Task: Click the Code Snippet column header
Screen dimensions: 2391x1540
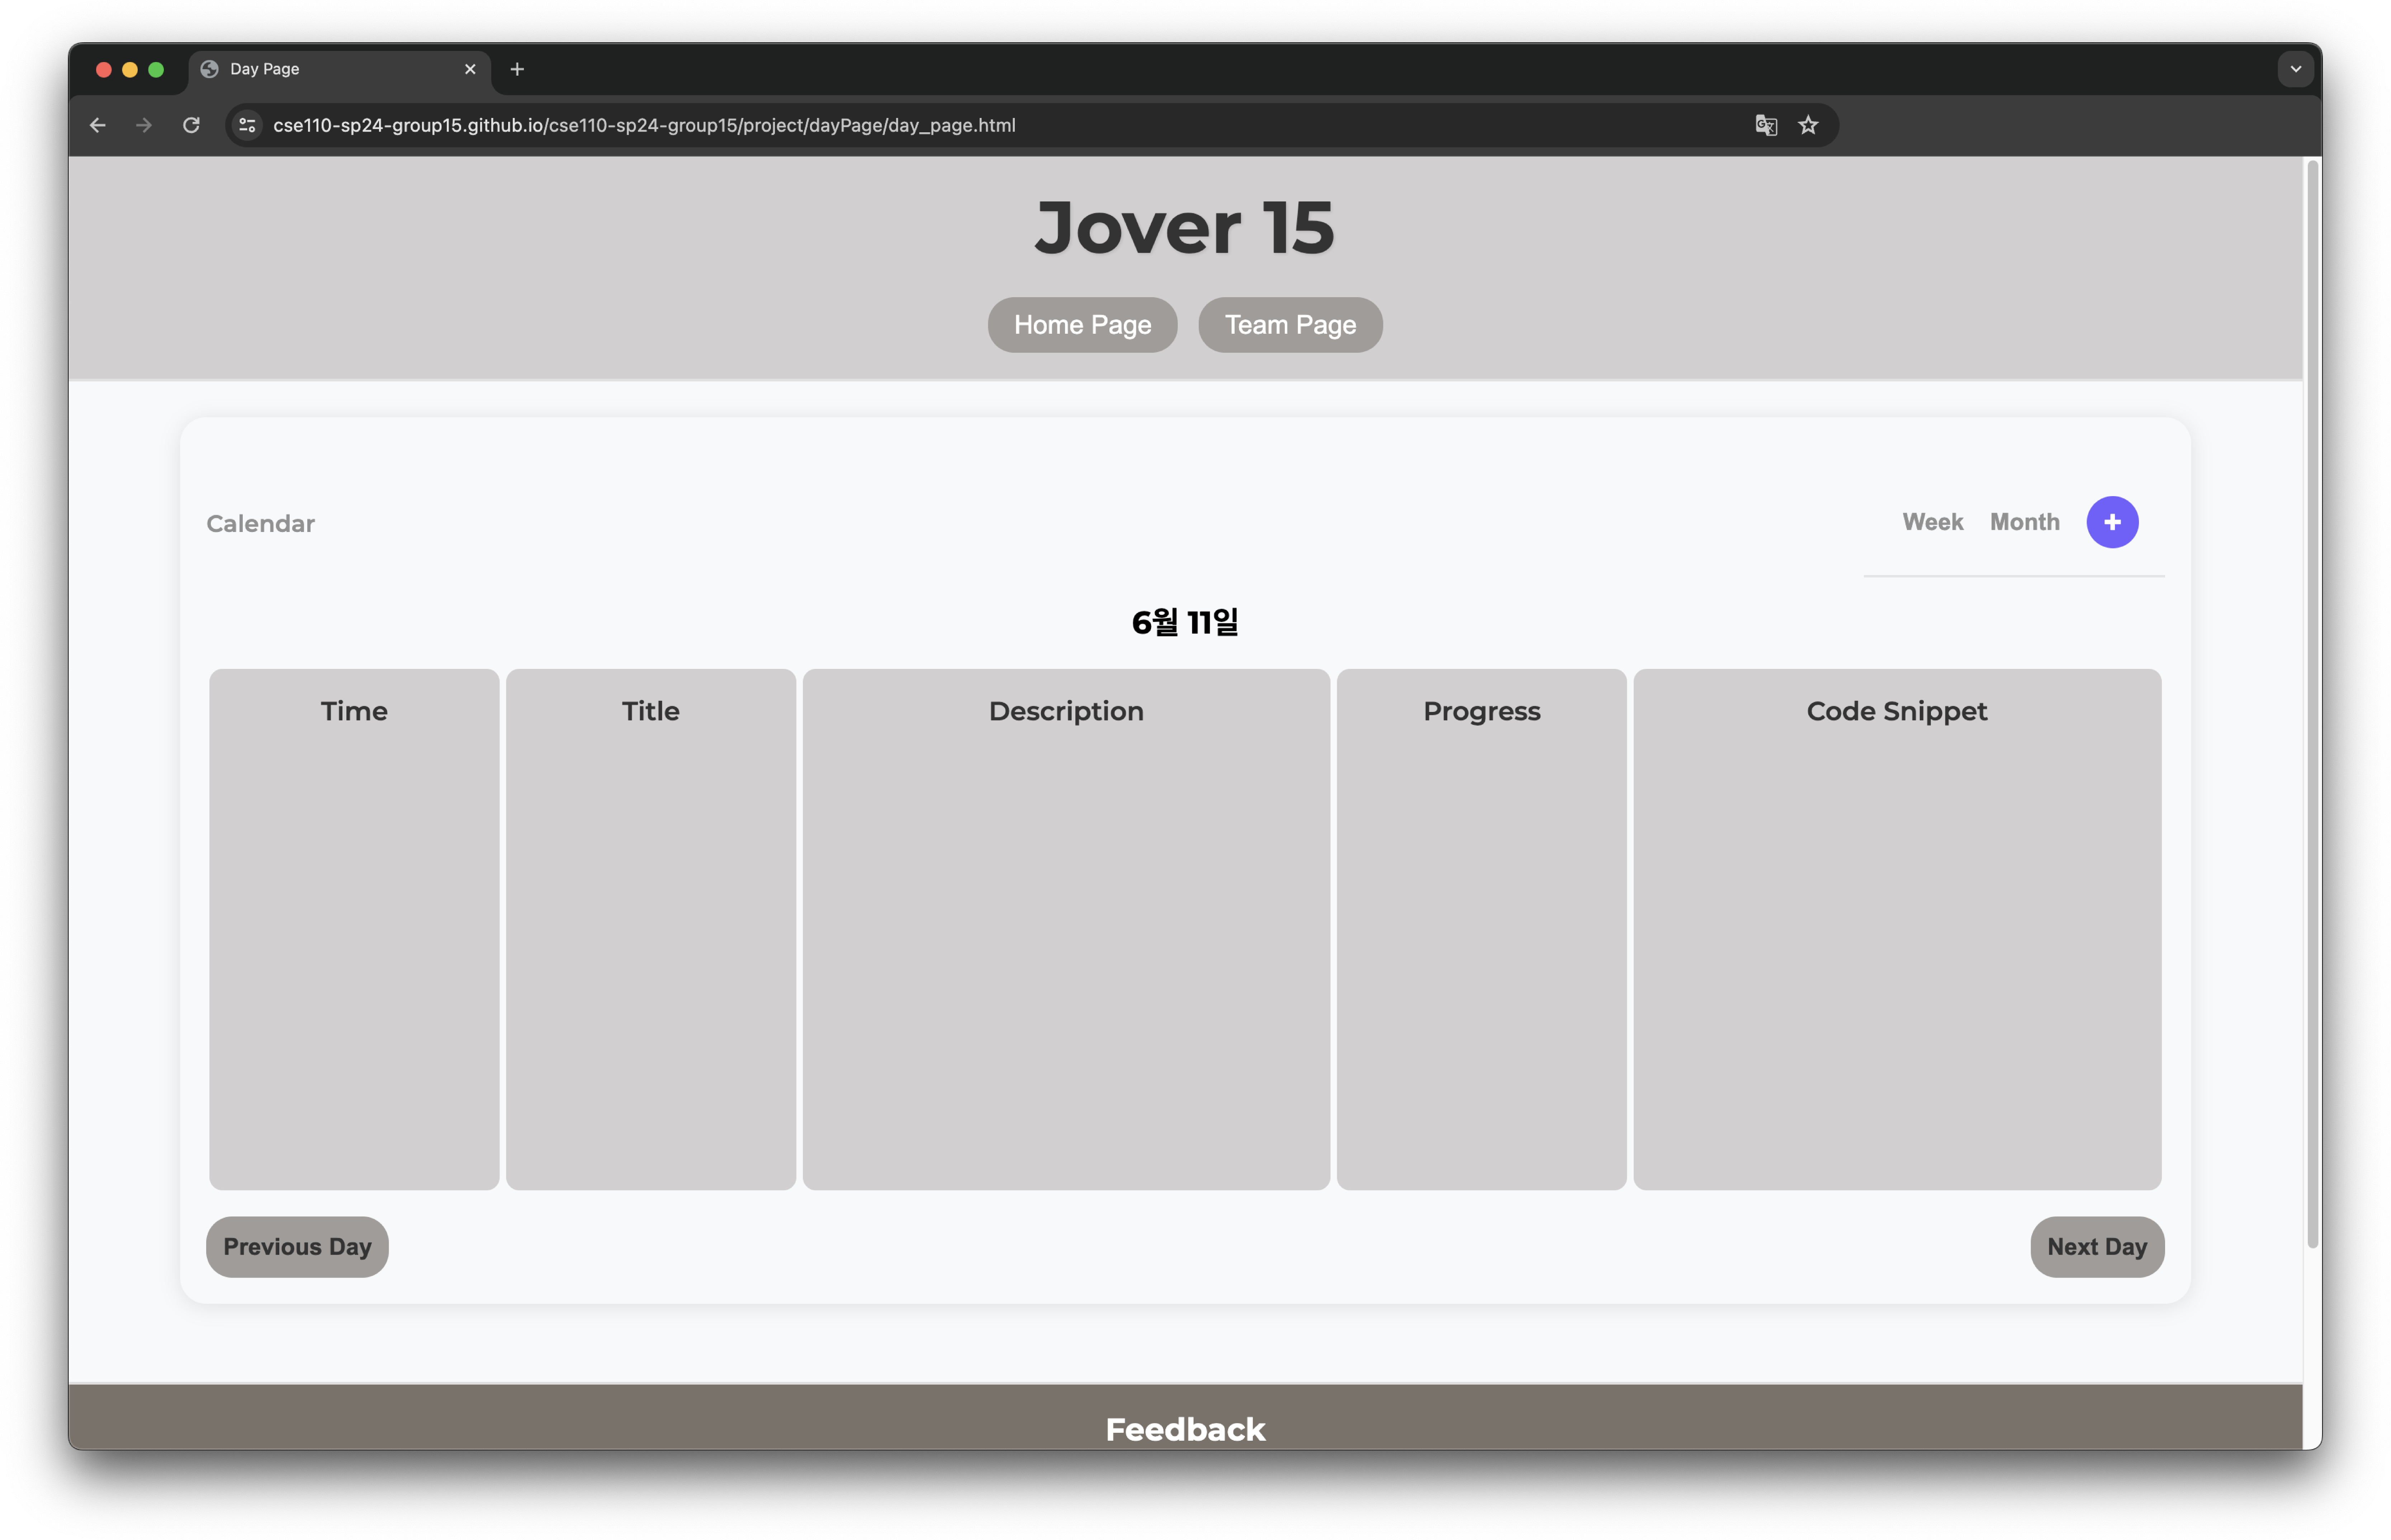Action: coord(1896,711)
